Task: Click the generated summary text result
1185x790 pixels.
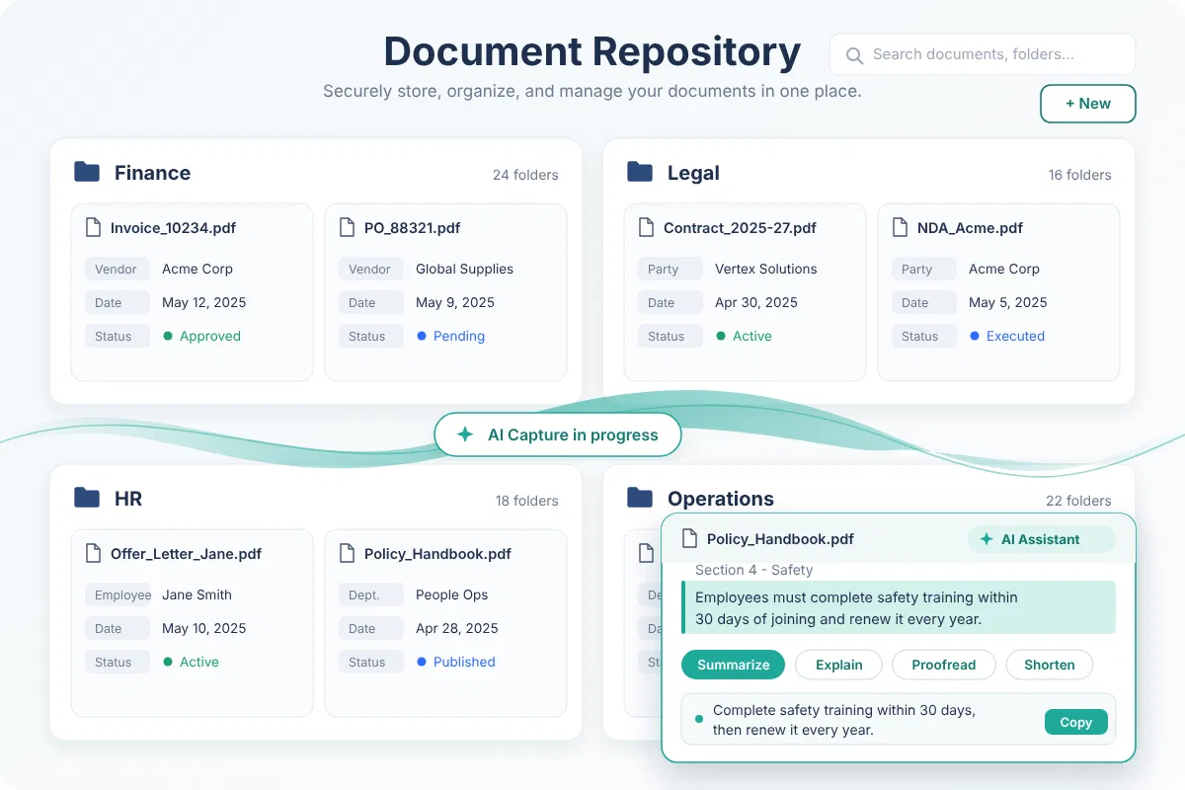Action: (844, 720)
